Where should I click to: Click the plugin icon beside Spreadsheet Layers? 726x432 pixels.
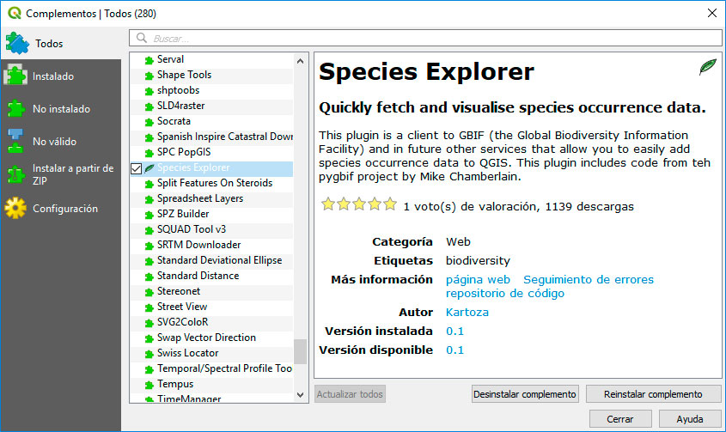point(149,199)
